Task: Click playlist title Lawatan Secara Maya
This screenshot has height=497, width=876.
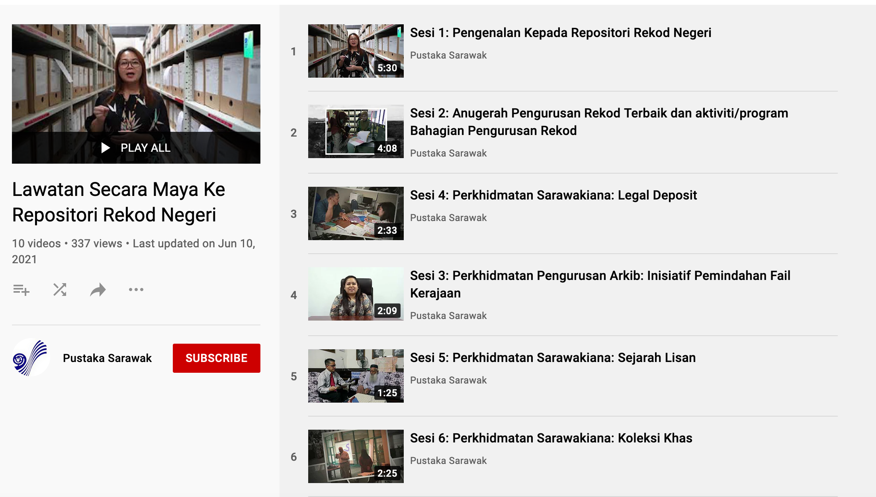Action: click(119, 202)
